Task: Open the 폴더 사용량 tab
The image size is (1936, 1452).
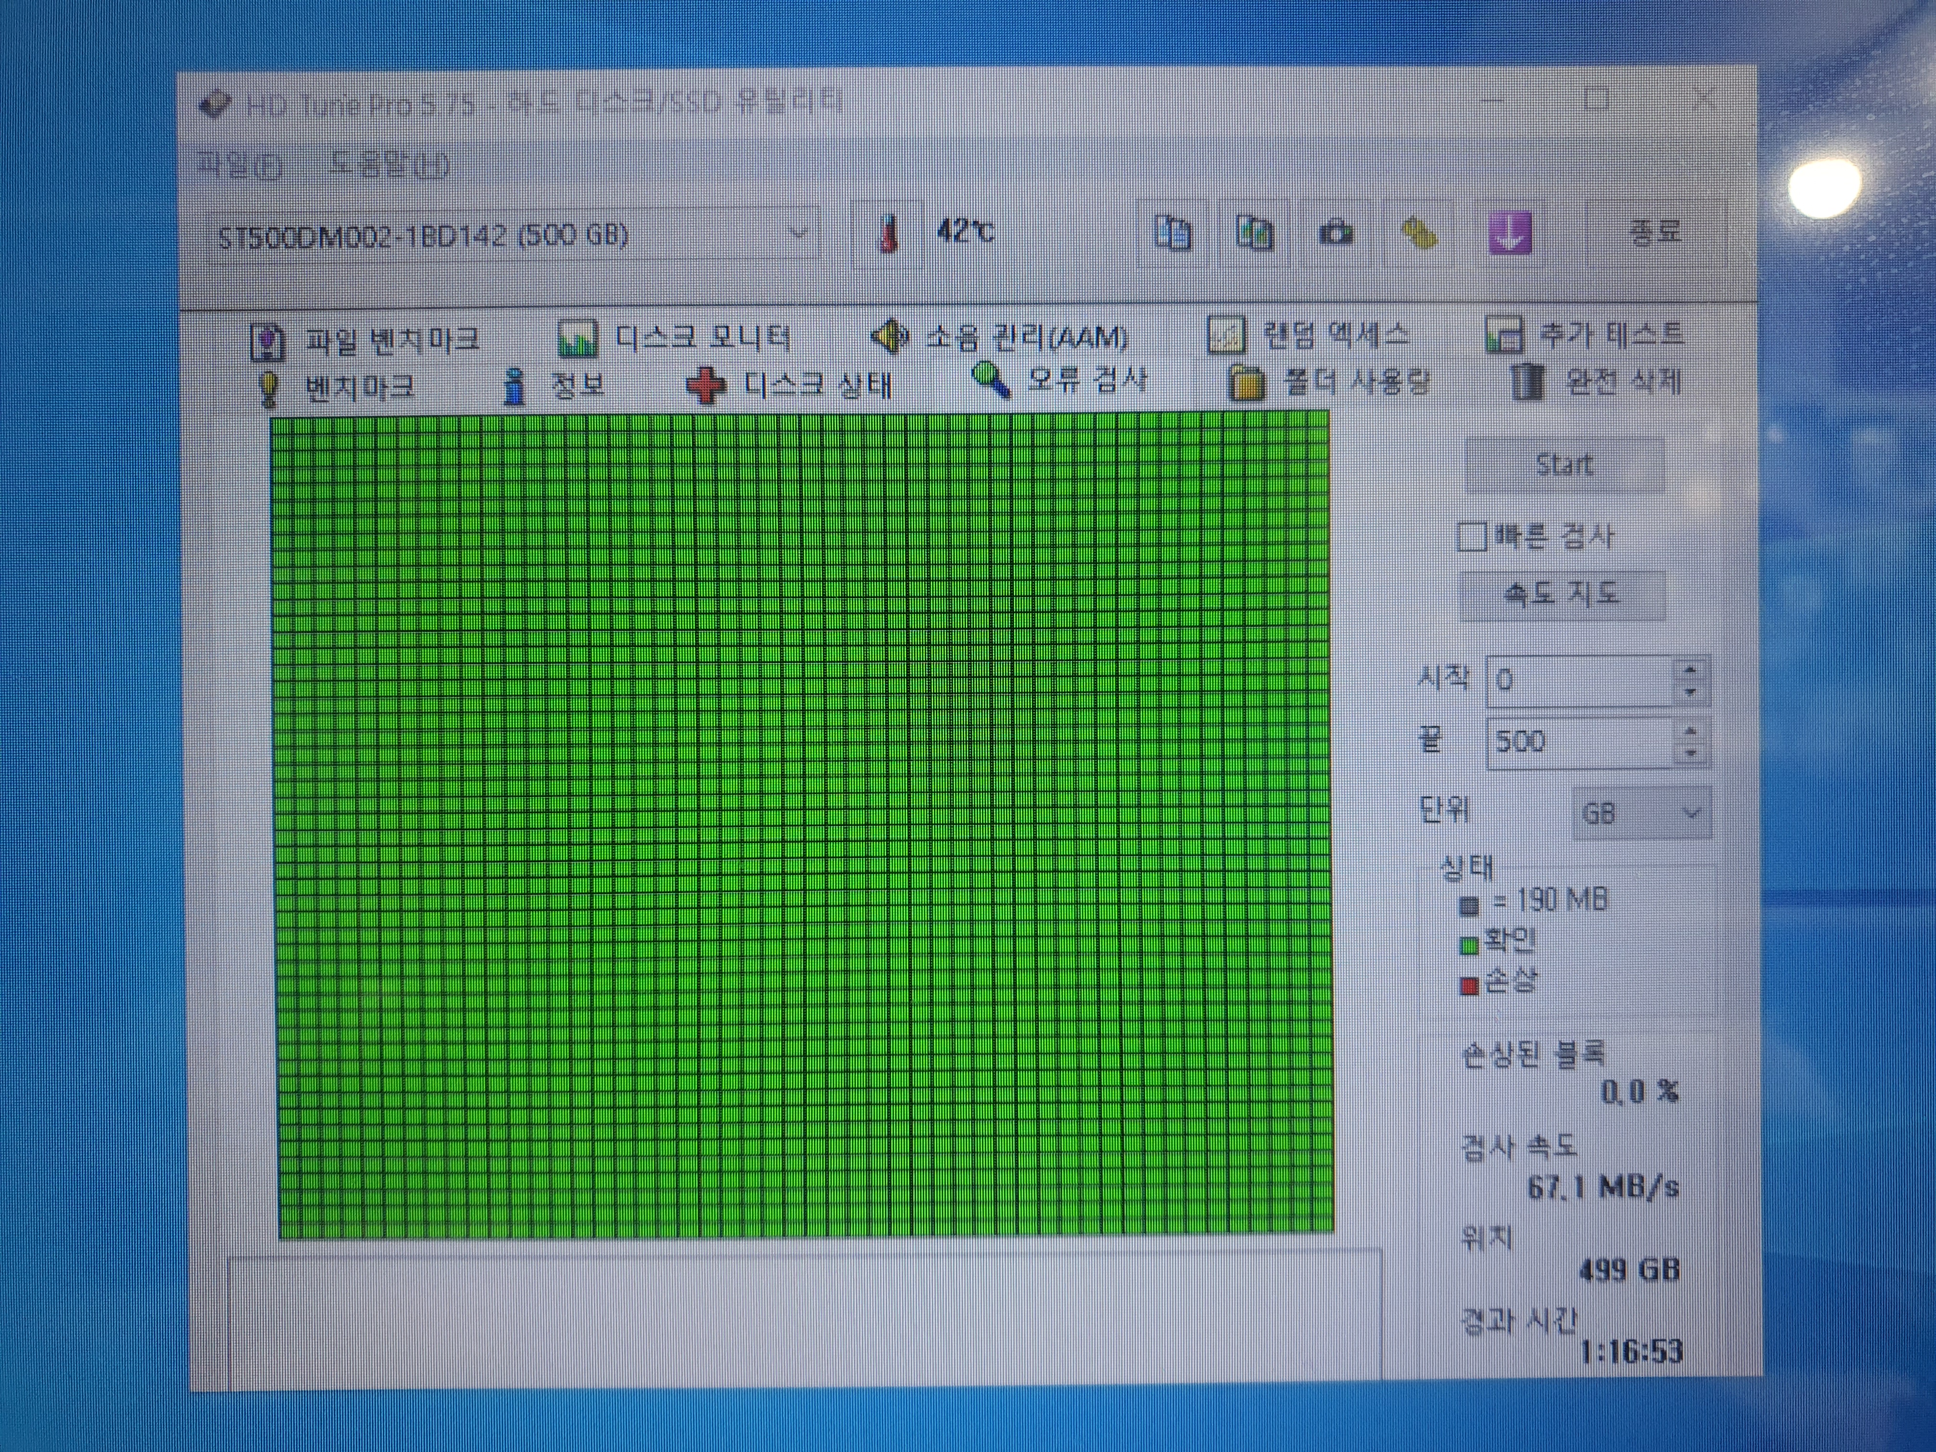Action: click(x=1329, y=382)
